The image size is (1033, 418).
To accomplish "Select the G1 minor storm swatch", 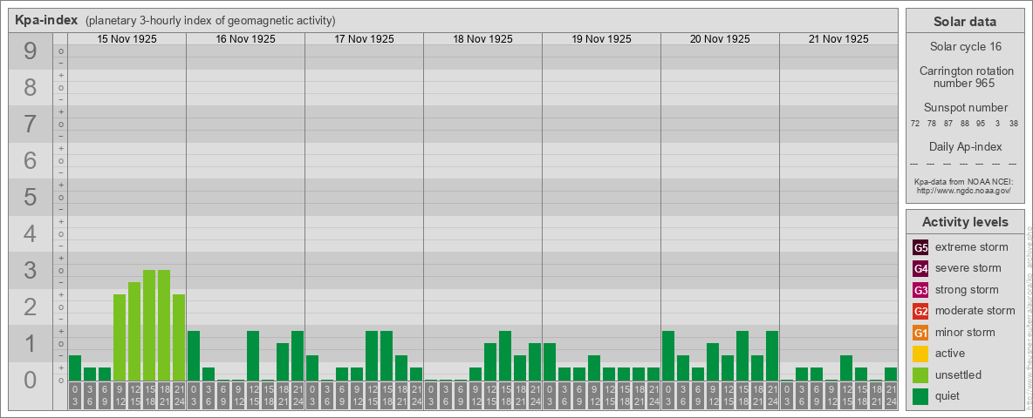I will click(920, 333).
